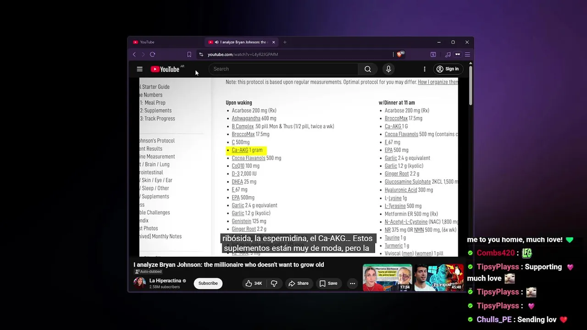The image size is (587, 330).
Task: Sign in to YouTube
Action: [x=448, y=69]
